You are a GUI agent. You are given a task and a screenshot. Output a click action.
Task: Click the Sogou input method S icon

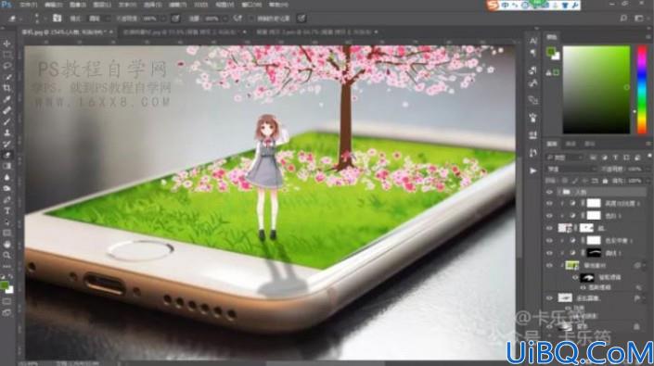point(493,6)
